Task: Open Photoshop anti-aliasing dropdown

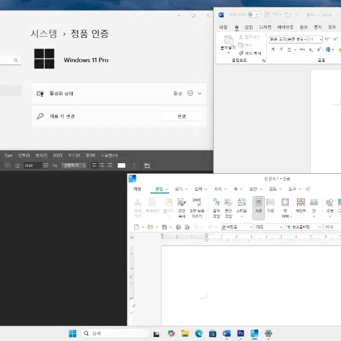Action: click(x=74, y=166)
